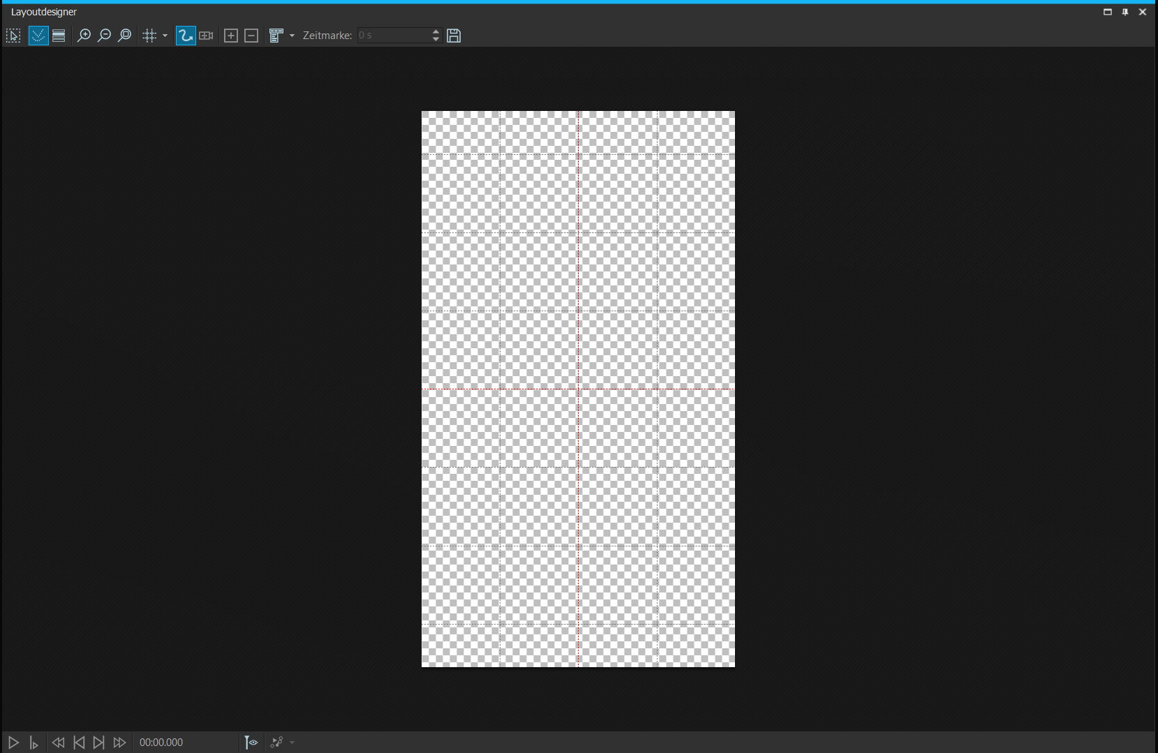Click the Zeitmarke time input field

394,36
